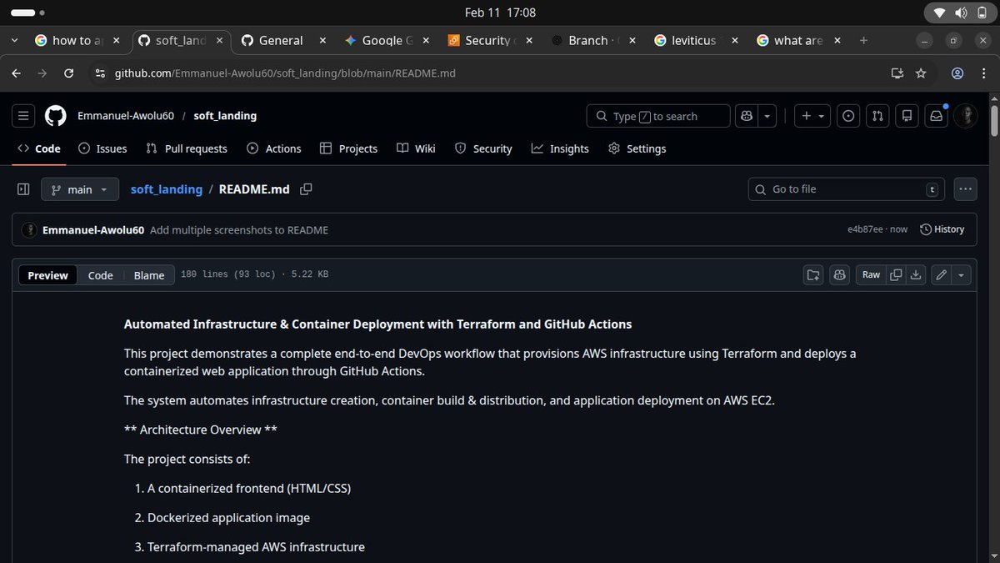
Task: Expand the Copilot dropdown arrow in header
Action: [x=767, y=116]
